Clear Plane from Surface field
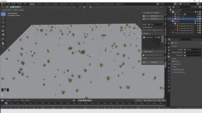Image resolution: width=202 pixels, height=113 pixels. tap(162, 24)
